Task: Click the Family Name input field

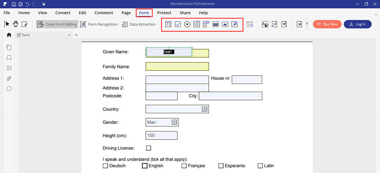Action: [177, 67]
